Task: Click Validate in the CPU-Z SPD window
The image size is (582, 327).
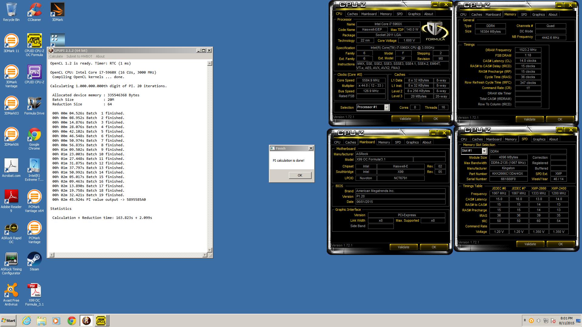Action: coord(530,244)
